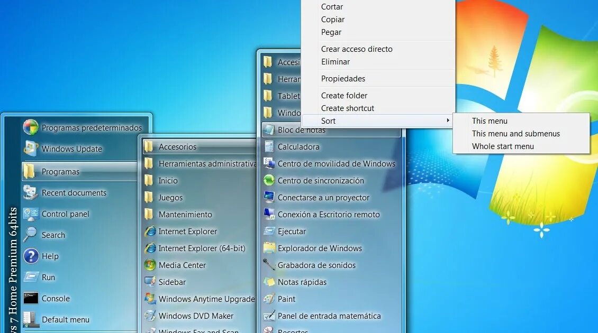Screen dimensions: 598x333
Task: Click the Conexión a Escritorio remoto icon
Action: 269,214
